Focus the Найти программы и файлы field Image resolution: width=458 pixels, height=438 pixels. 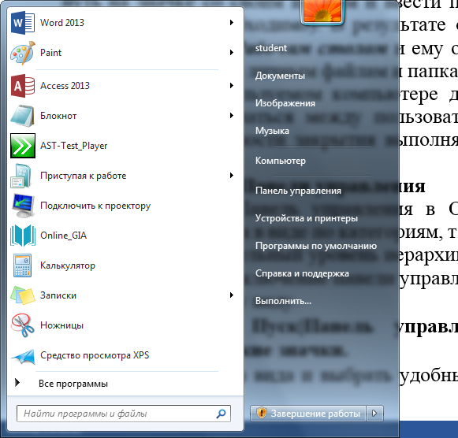click(x=124, y=414)
